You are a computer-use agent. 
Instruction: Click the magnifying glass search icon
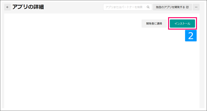[148, 7]
